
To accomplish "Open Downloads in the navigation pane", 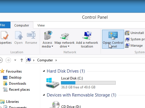I will (17, 84).
